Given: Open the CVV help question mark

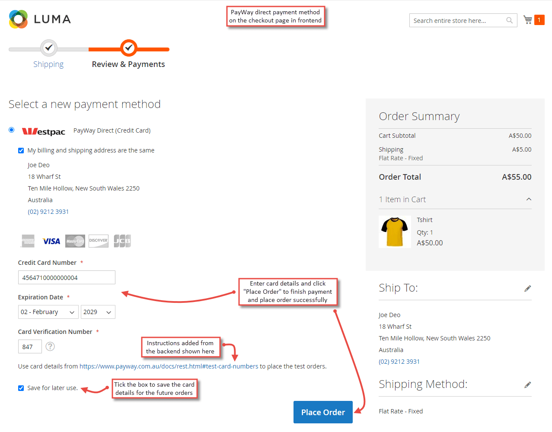Looking at the screenshot, I should pyautogui.click(x=50, y=346).
